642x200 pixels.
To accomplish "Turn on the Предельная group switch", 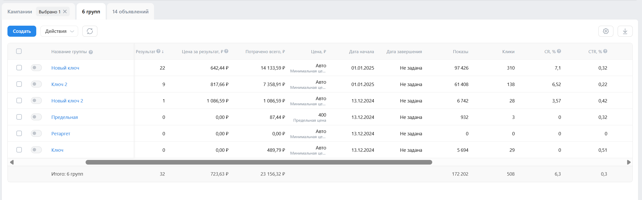I will click(36, 117).
